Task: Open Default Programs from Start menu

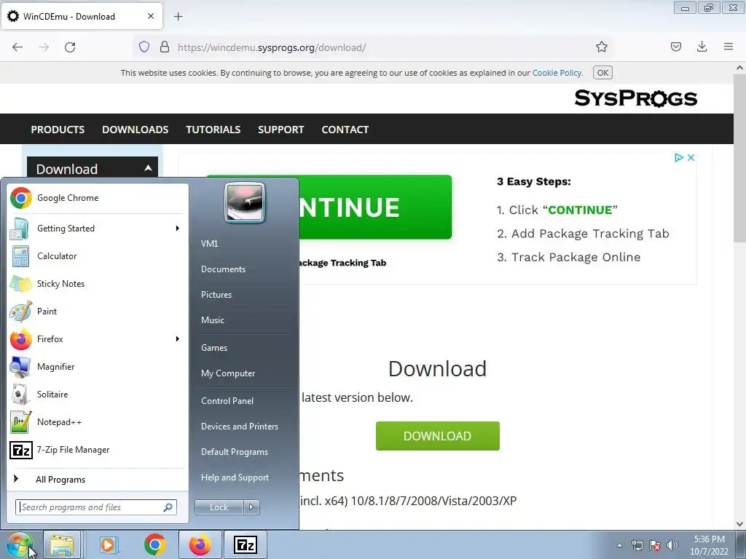Action: click(x=234, y=452)
